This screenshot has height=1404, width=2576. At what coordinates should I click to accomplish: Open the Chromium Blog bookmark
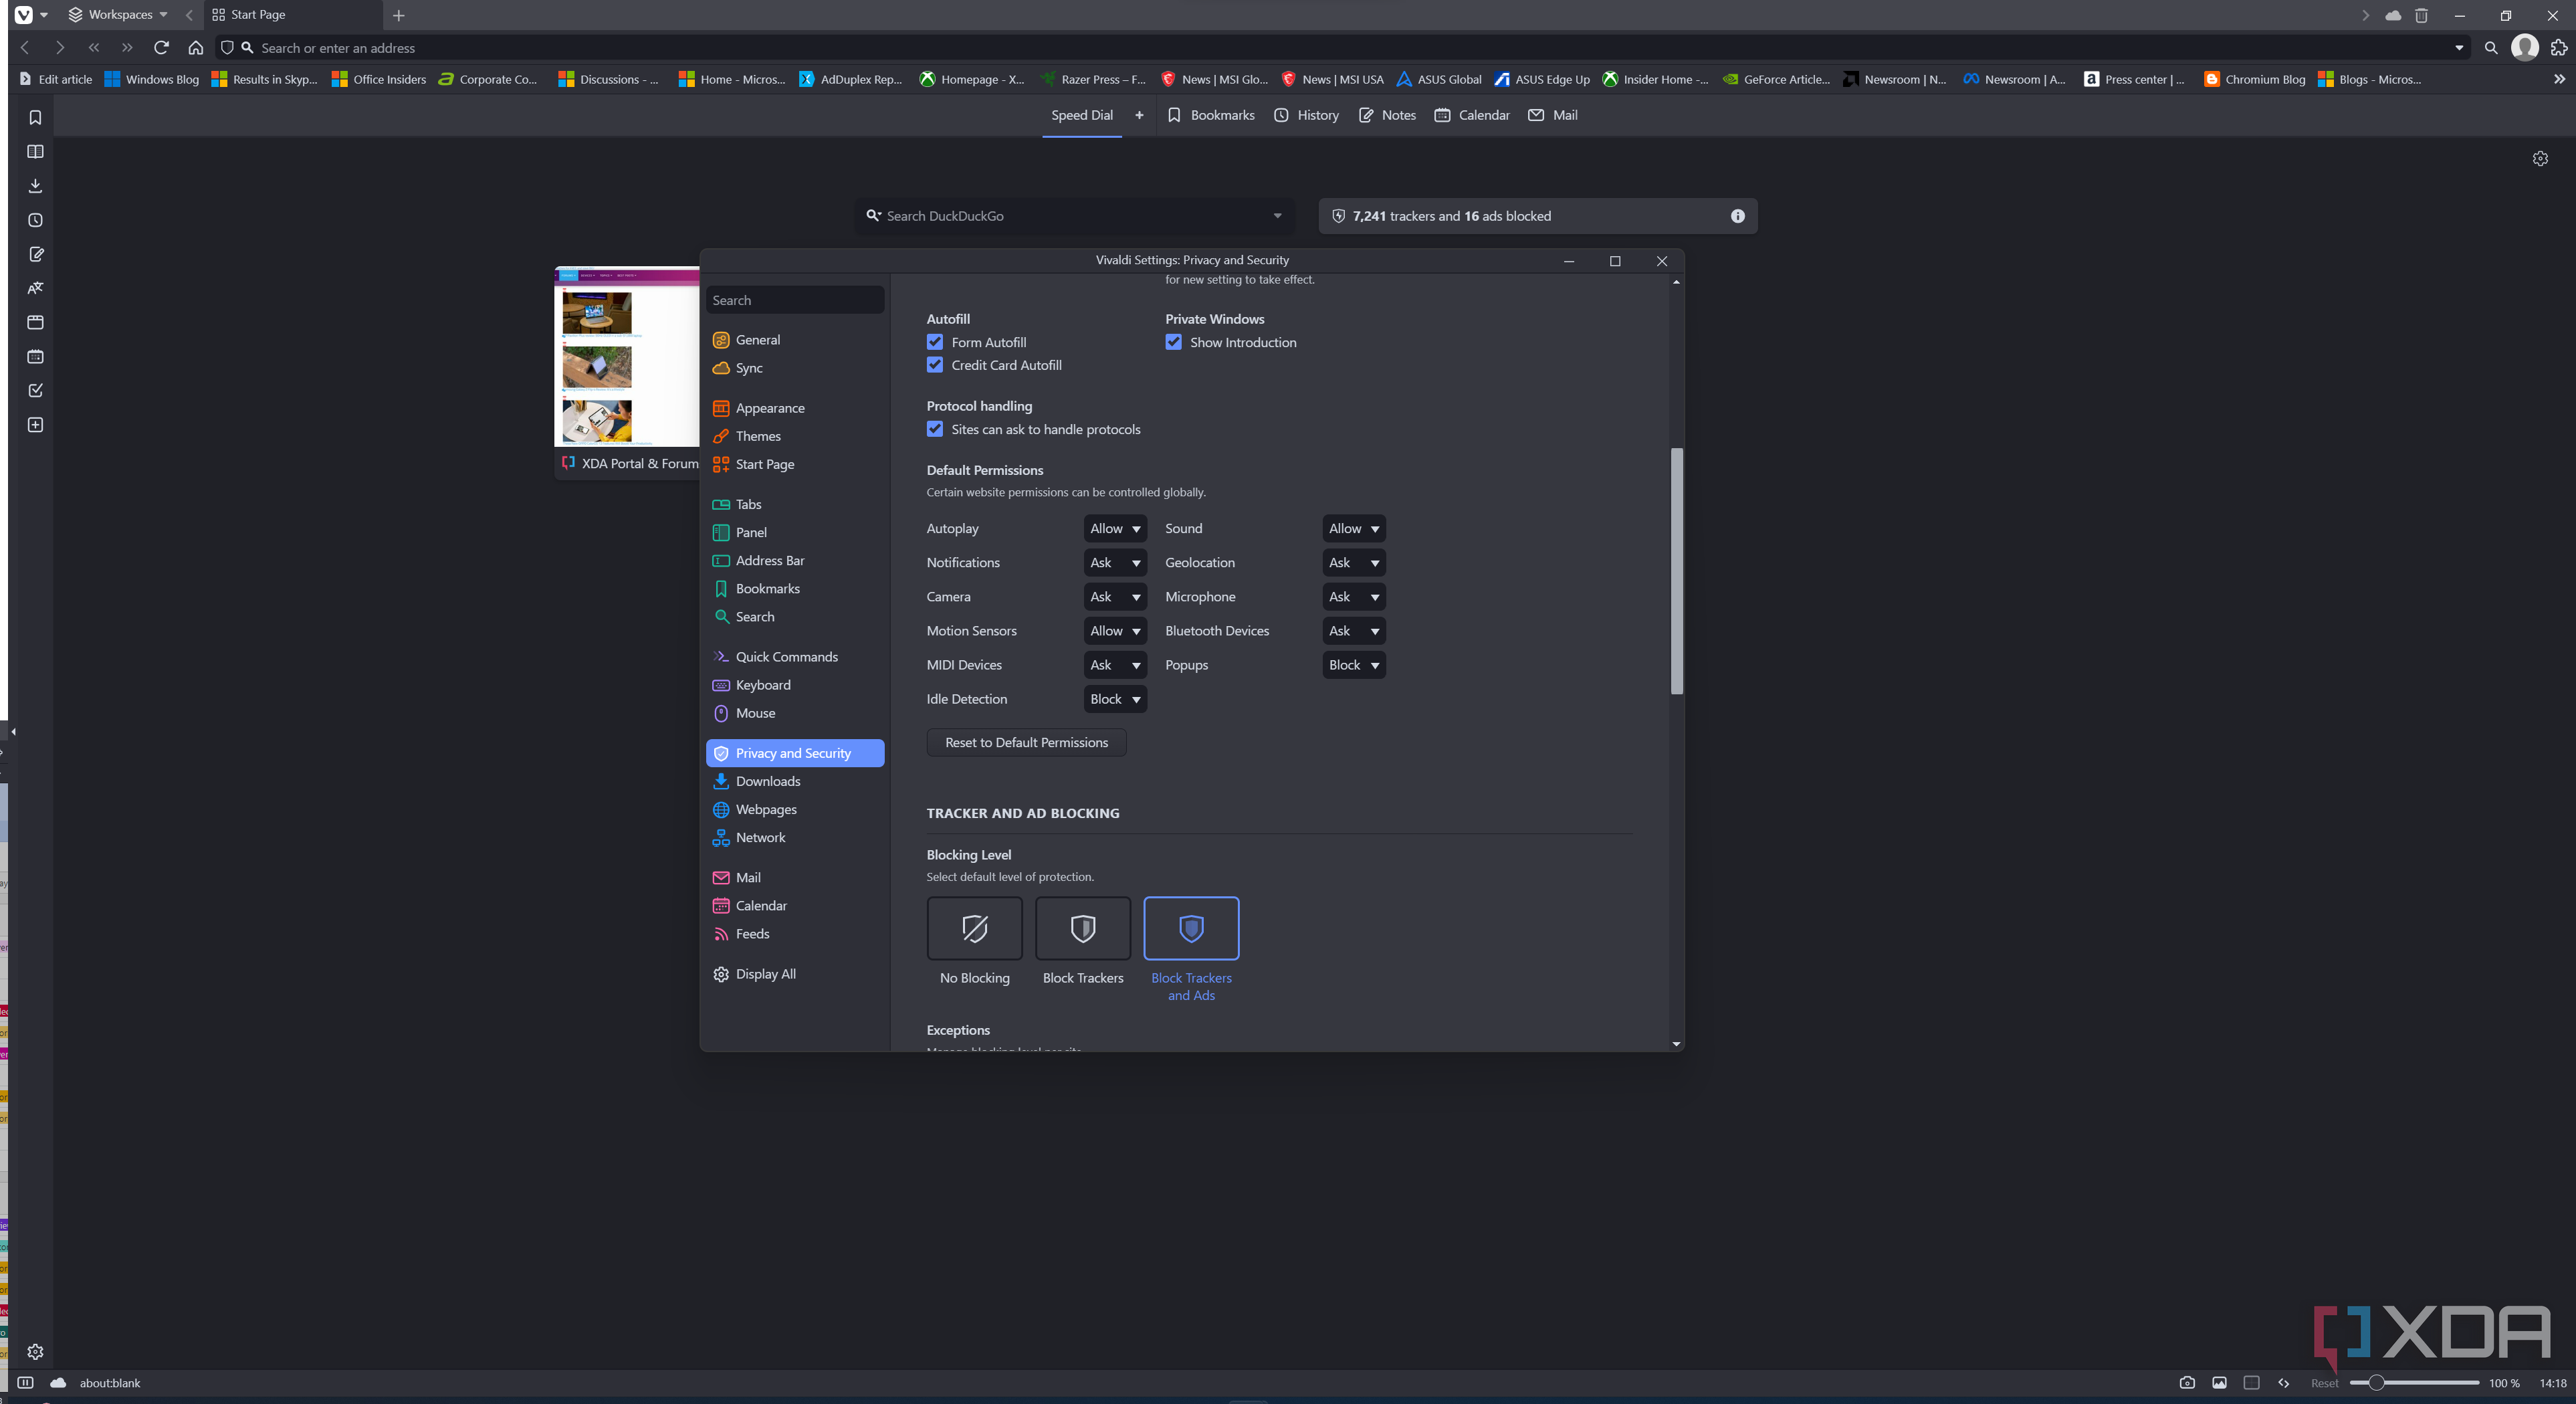pos(2254,79)
